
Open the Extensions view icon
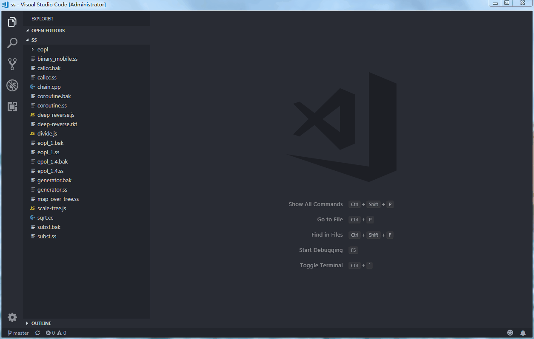[12, 107]
